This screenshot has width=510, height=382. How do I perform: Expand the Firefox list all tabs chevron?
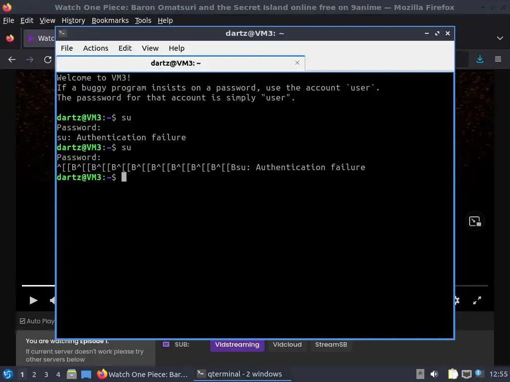point(500,38)
